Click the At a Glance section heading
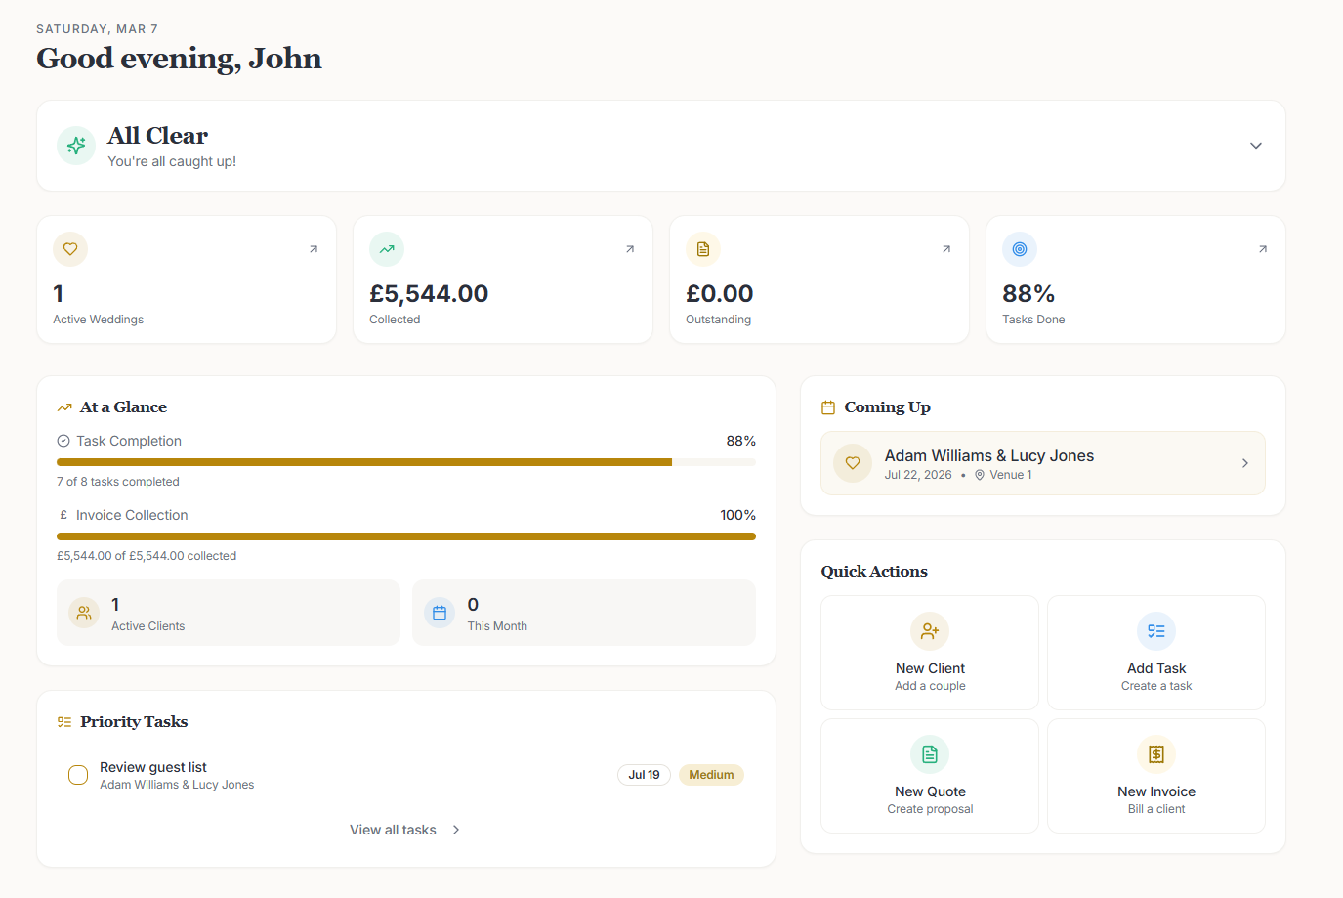The image size is (1343, 898). [123, 406]
